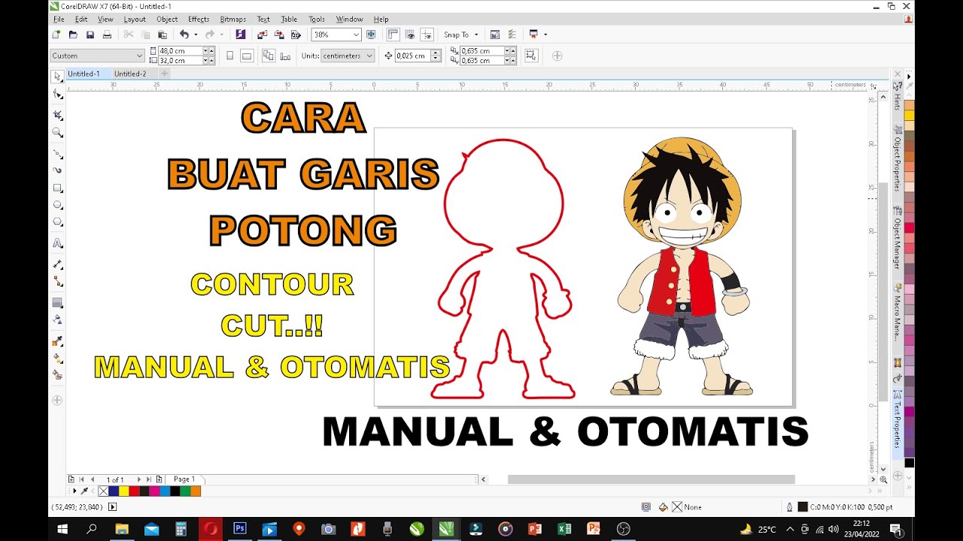
Task: Expand the Undo history dropdown arrow
Action: pos(196,35)
